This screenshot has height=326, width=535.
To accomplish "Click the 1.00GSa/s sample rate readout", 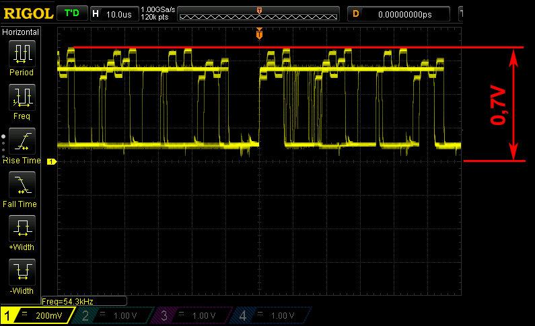I will [157, 10].
